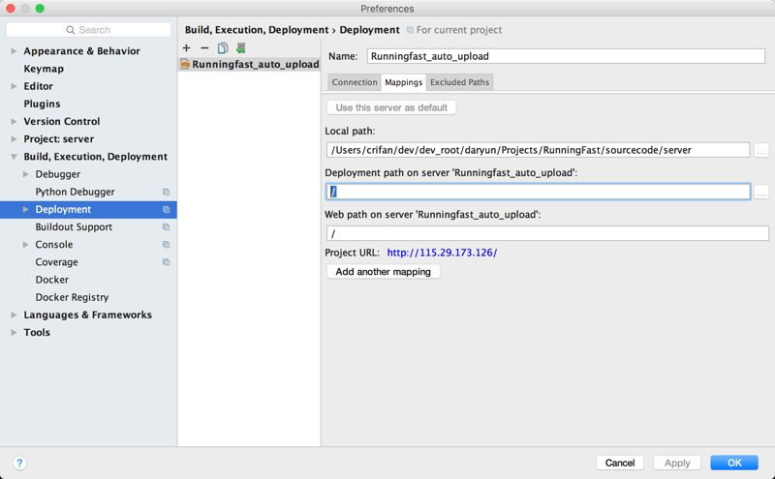
Task: Click the use as default server icon
Action: [241, 48]
